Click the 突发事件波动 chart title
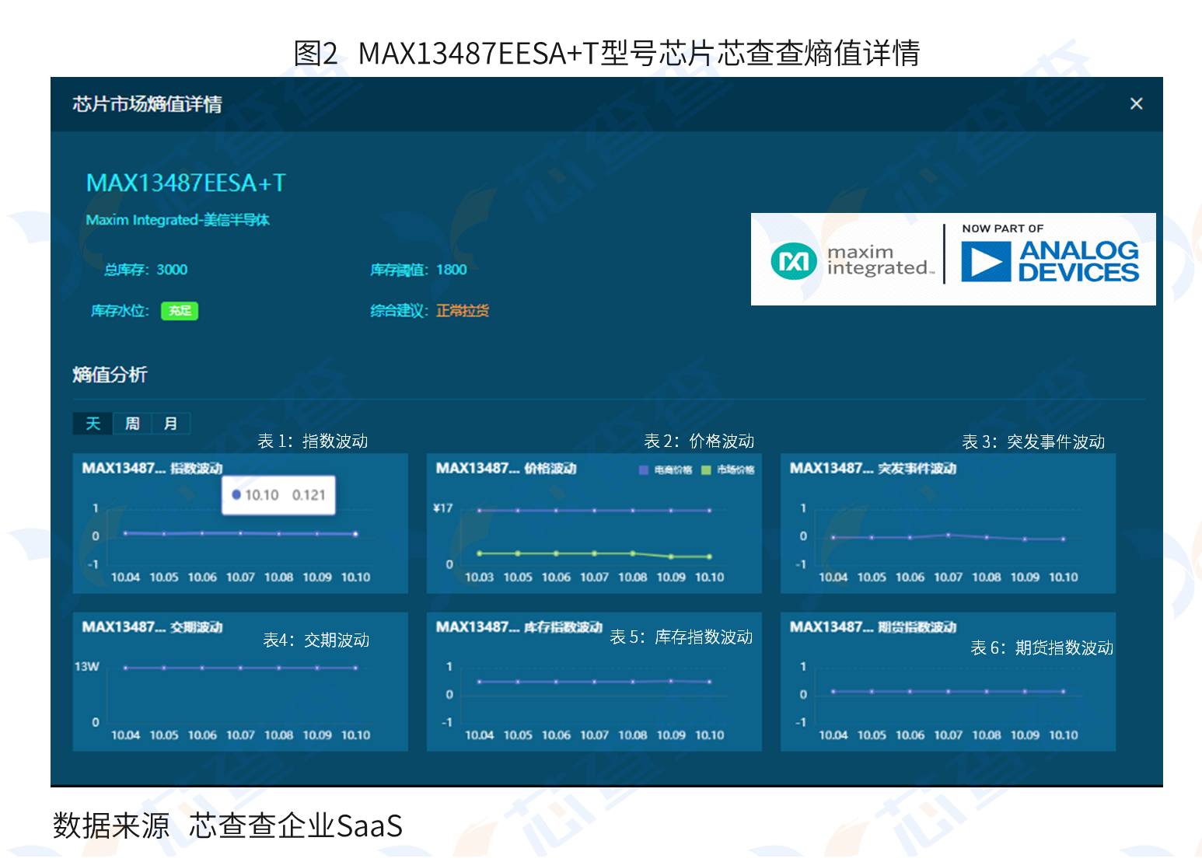Screen dimensions: 1202x862 click(873, 468)
